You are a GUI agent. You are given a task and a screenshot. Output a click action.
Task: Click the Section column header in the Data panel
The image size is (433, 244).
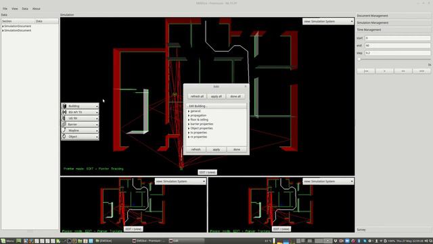pos(18,21)
